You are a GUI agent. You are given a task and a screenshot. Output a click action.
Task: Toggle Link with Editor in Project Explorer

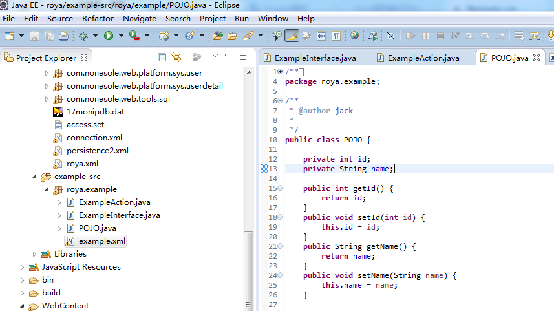(176, 57)
